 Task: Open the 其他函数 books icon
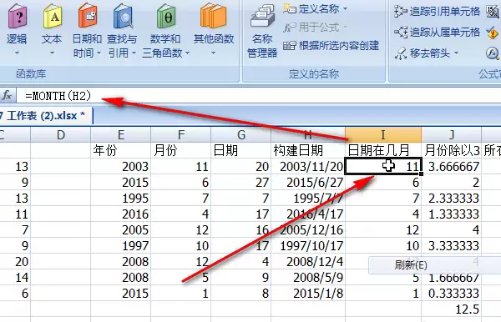(x=214, y=15)
